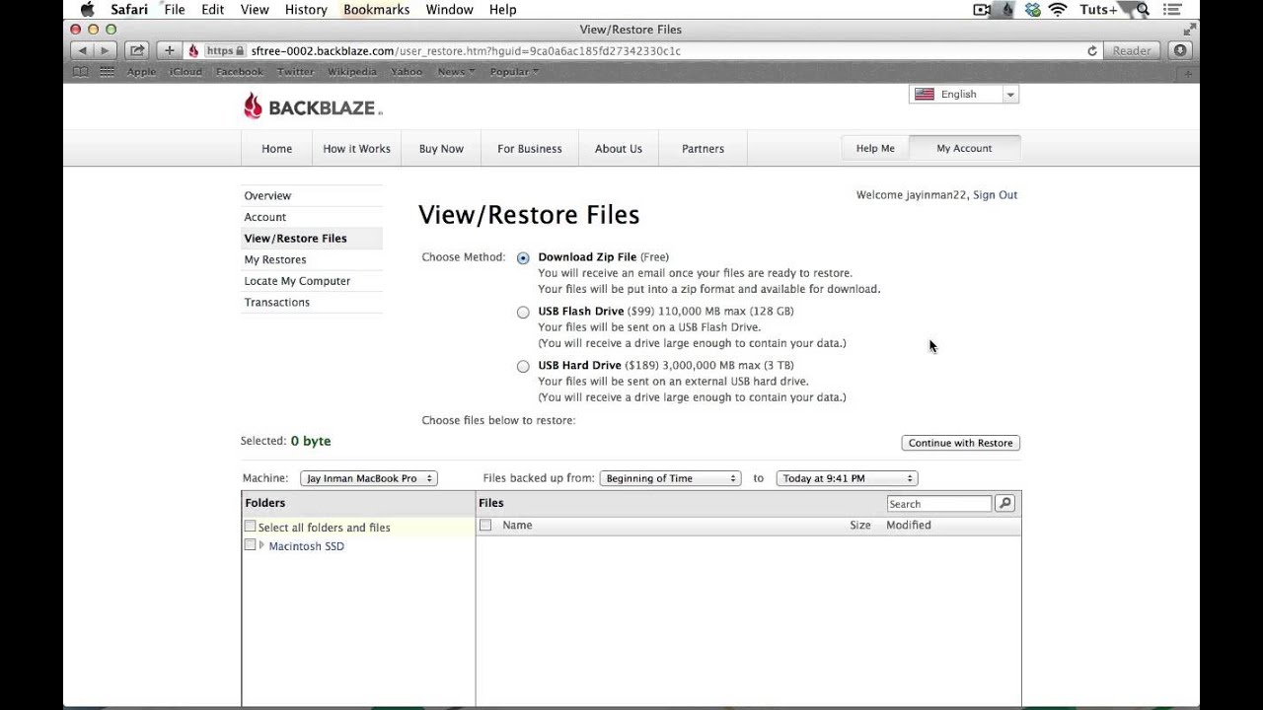Go to the Home nav tab
The height and width of the screenshot is (710, 1263).
click(276, 149)
